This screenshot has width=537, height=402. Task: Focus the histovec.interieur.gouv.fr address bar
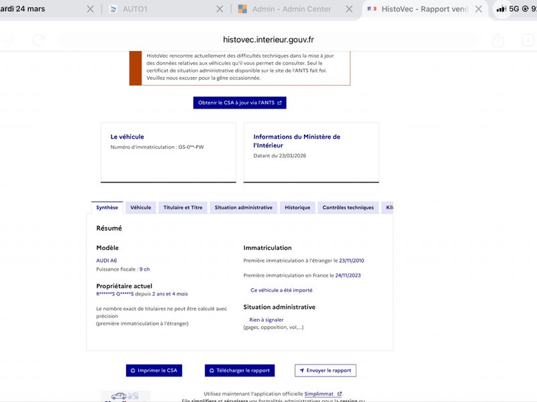coord(268,40)
